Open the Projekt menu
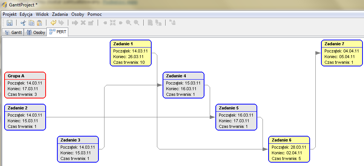This screenshot has height=166, width=364. [10, 14]
